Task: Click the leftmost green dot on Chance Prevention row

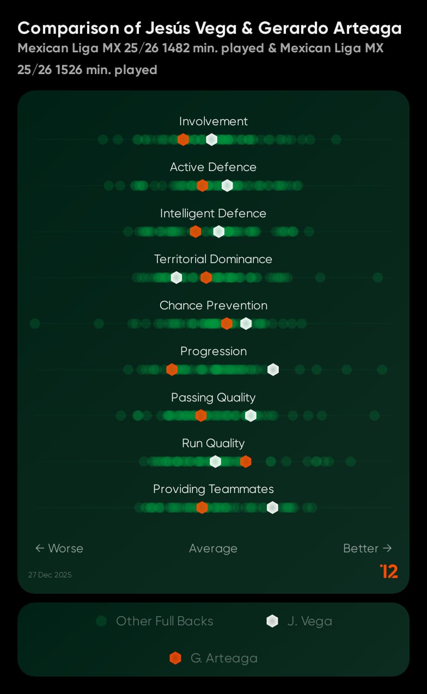Action: pyautogui.click(x=35, y=324)
